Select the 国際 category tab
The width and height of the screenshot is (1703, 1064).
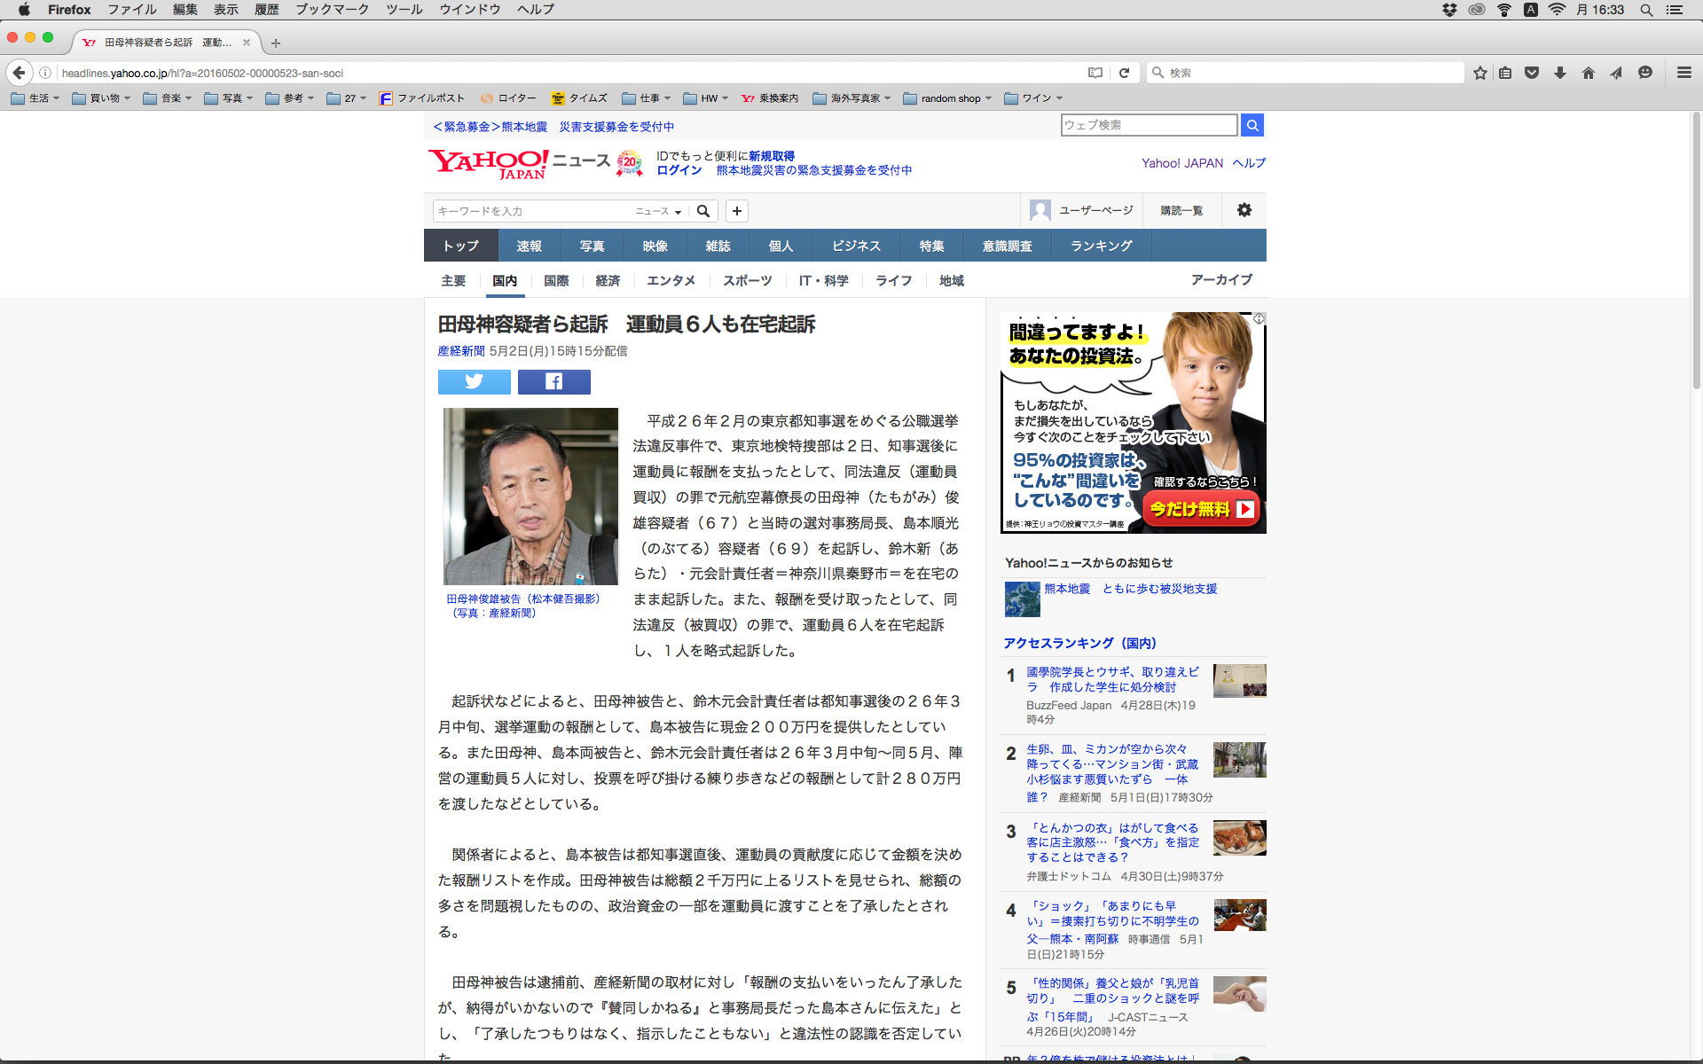(x=556, y=280)
